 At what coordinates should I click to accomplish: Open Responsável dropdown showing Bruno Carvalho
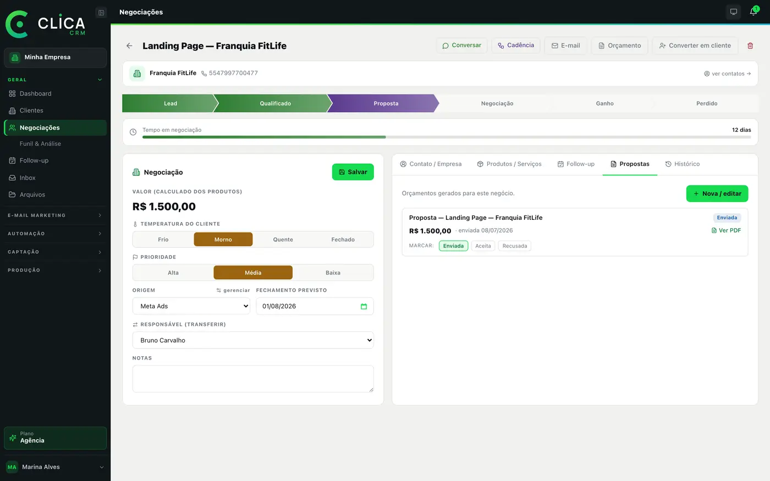coord(253,340)
